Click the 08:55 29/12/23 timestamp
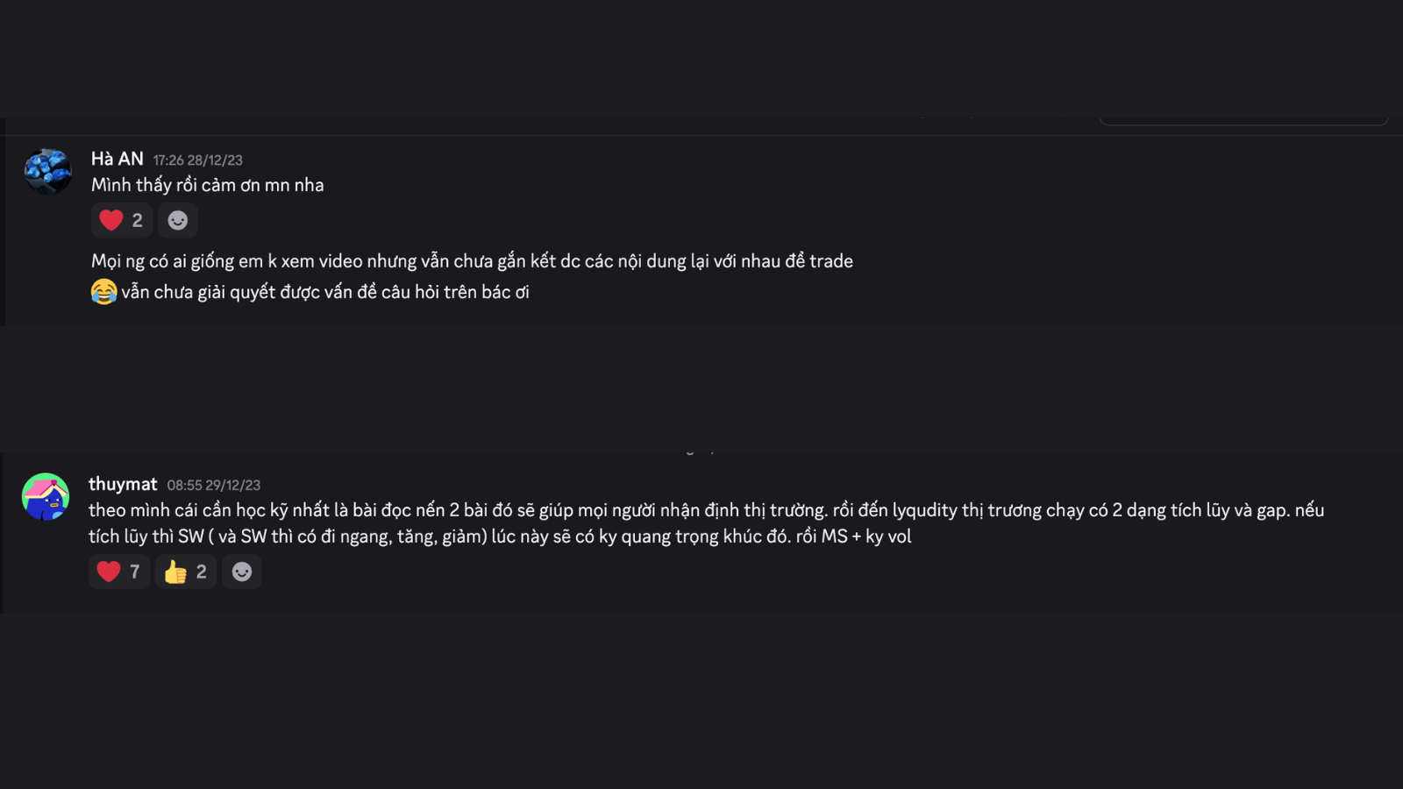1403x789 pixels. click(213, 485)
